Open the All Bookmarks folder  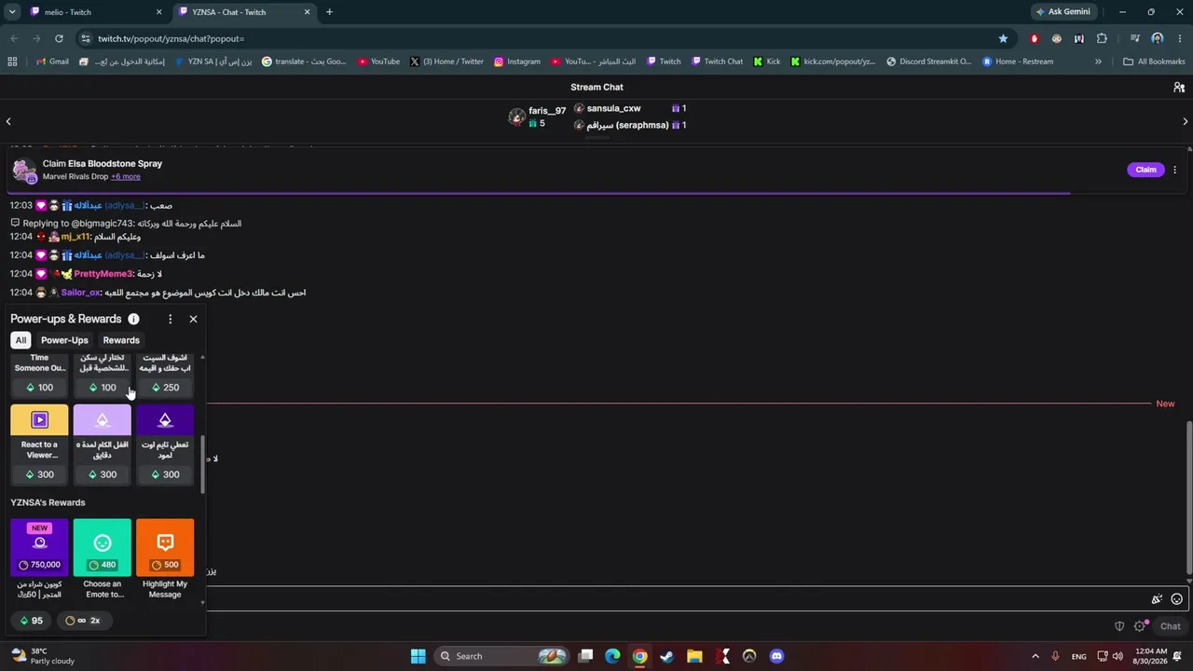click(1154, 62)
